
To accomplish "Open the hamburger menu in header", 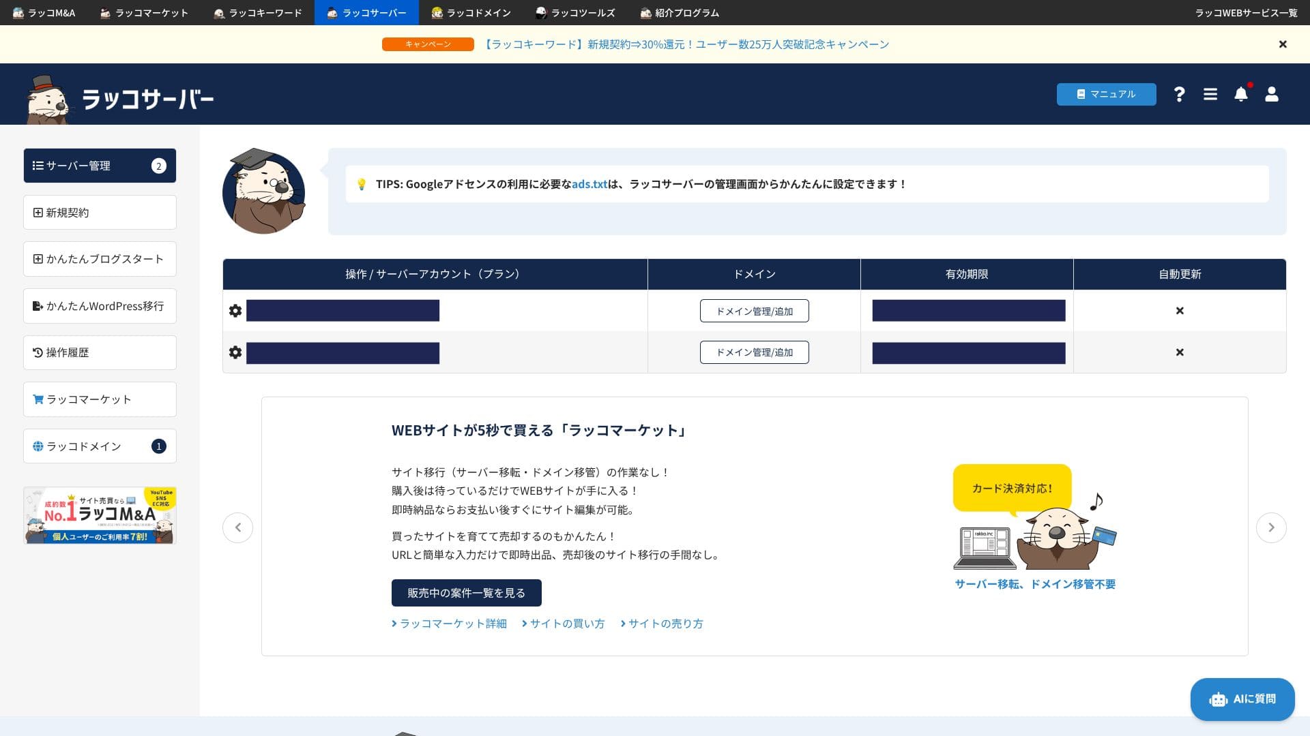I will 1210,94.
